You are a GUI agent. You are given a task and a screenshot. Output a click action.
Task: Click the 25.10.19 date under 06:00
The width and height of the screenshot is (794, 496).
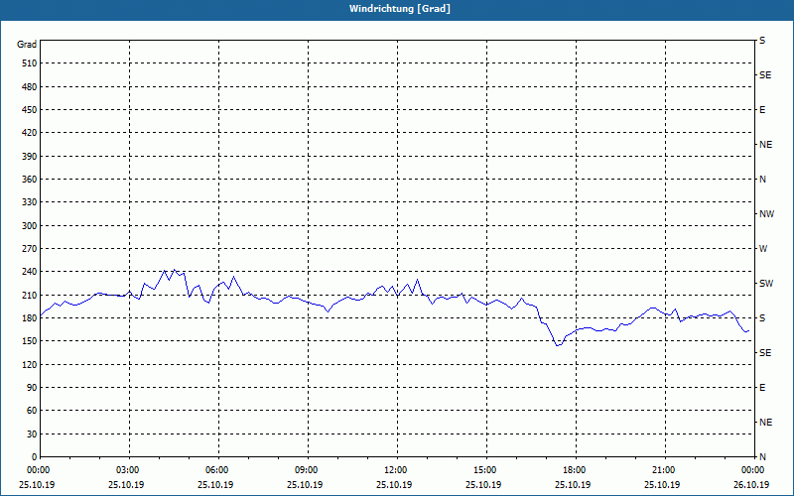pyautogui.click(x=215, y=485)
